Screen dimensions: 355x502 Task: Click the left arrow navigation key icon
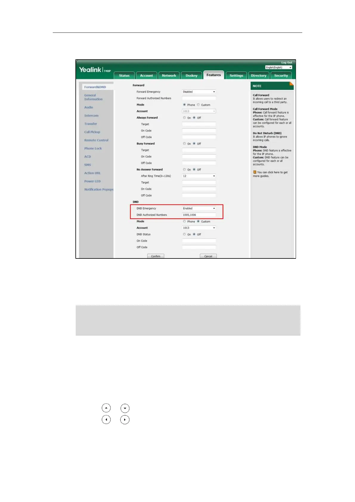pos(106,419)
